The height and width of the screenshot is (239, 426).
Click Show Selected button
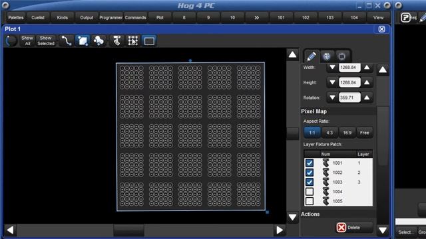pyautogui.click(x=46, y=41)
